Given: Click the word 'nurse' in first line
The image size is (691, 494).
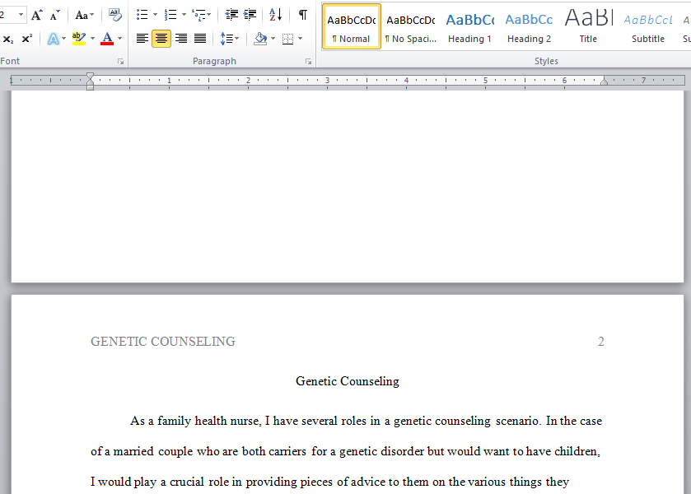Looking at the screenshot, I should point(245,422).
